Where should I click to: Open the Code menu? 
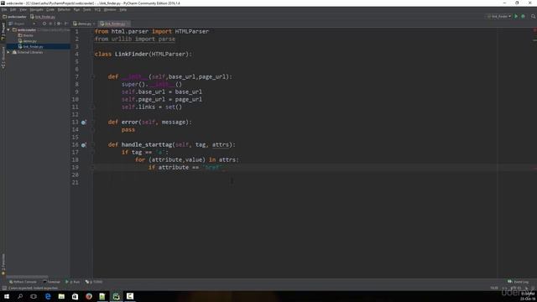pyautogui.click(x=50, y=9)
